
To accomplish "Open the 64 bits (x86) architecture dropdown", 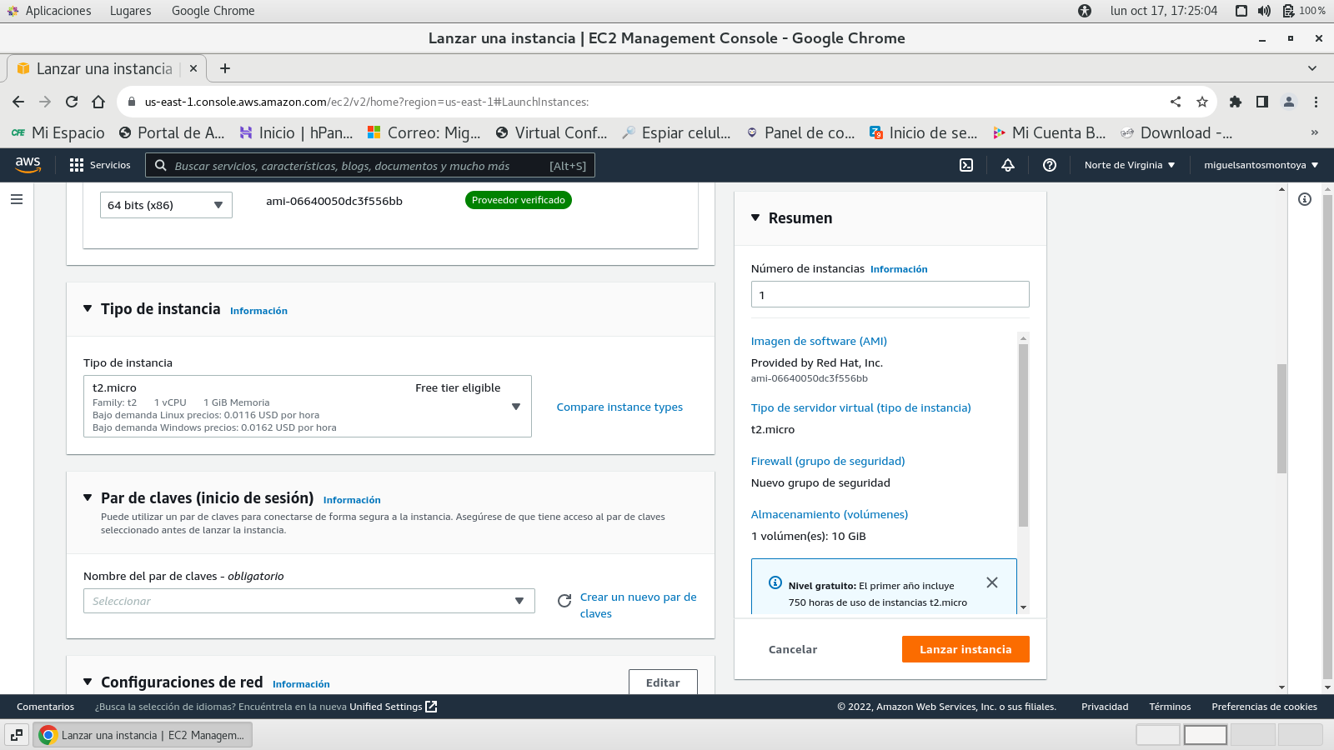I will (166, 205).
